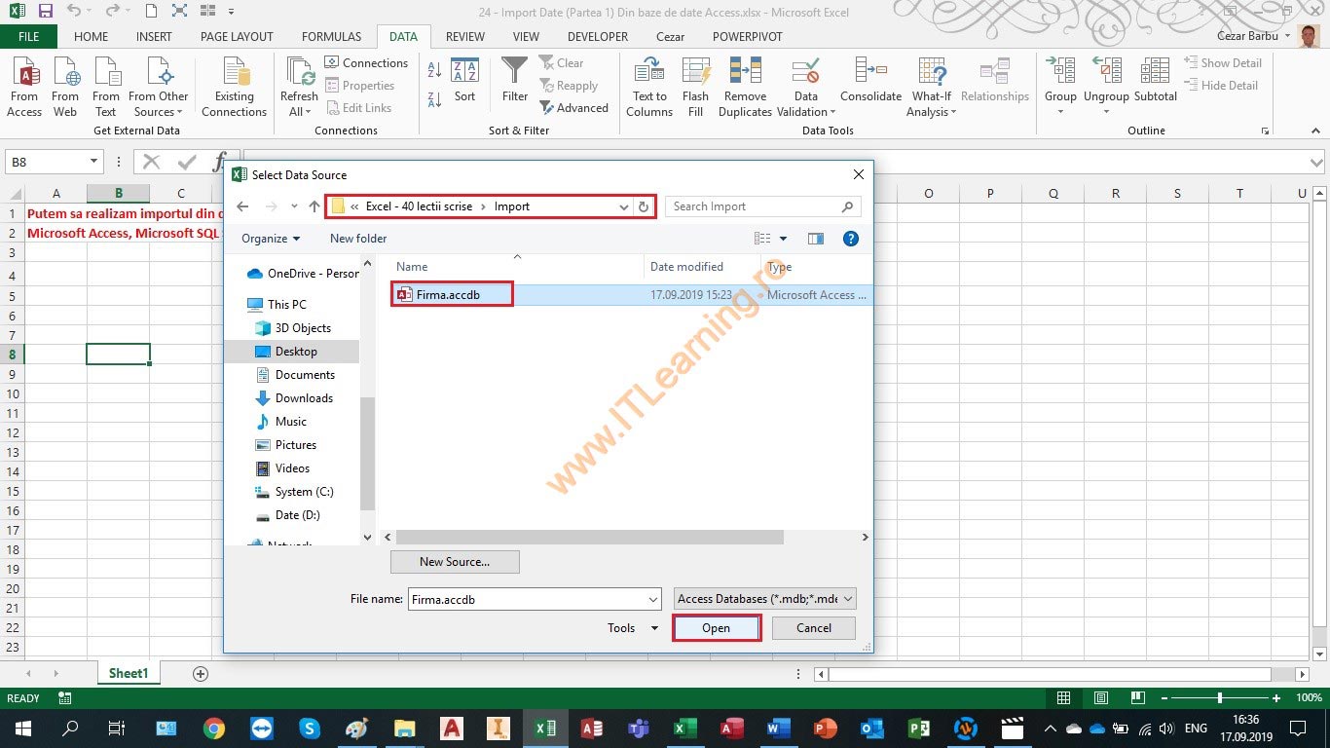This screenshot has height=748, width=1330.
Task: Save the workbook from Quick Access
Action: [46, 12]
